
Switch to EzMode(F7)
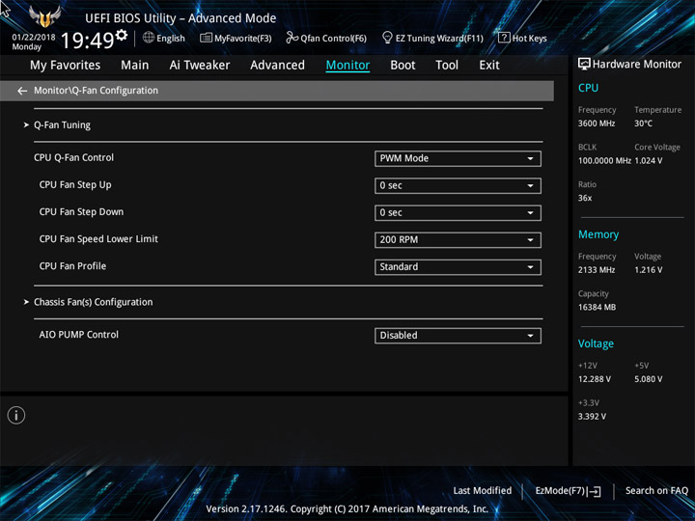568,491
